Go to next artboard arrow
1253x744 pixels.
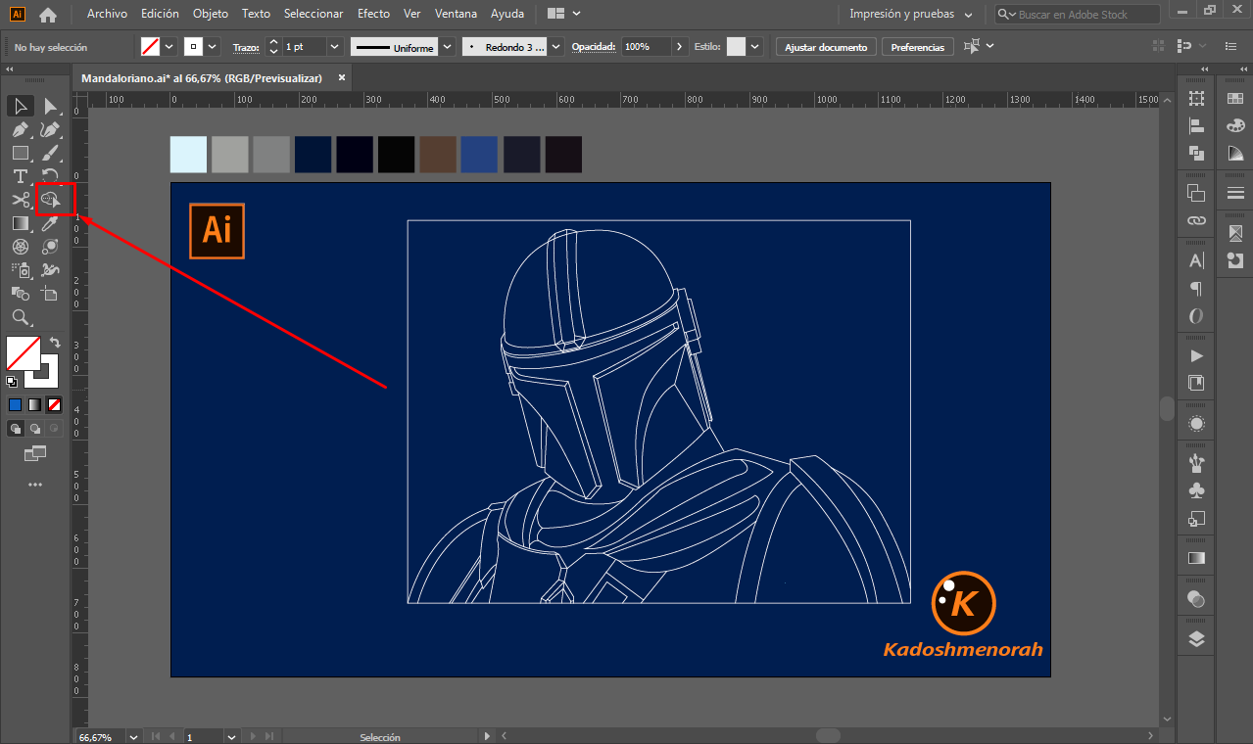(253, 736)
